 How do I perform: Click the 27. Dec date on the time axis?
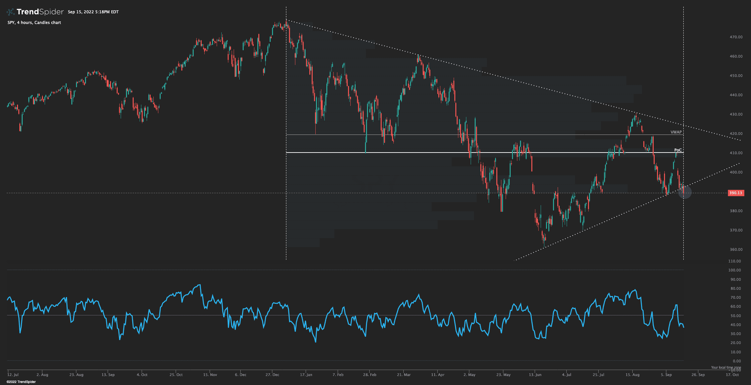[272, 375]
